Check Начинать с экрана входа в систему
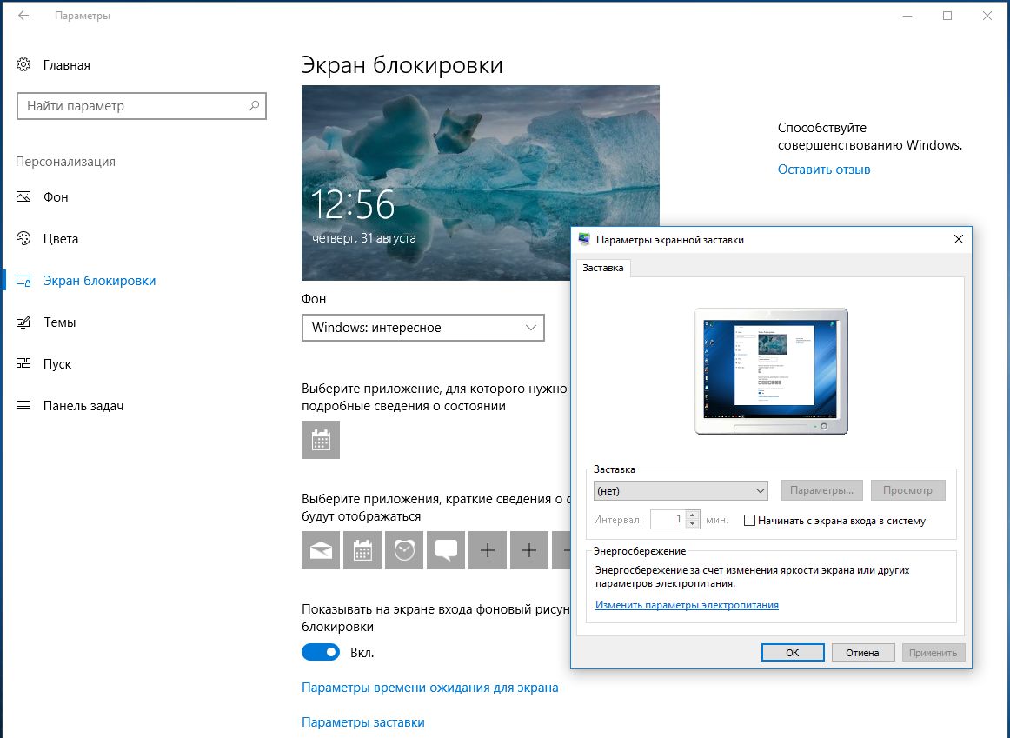The image size is (1010, 738). click(749, 521)
